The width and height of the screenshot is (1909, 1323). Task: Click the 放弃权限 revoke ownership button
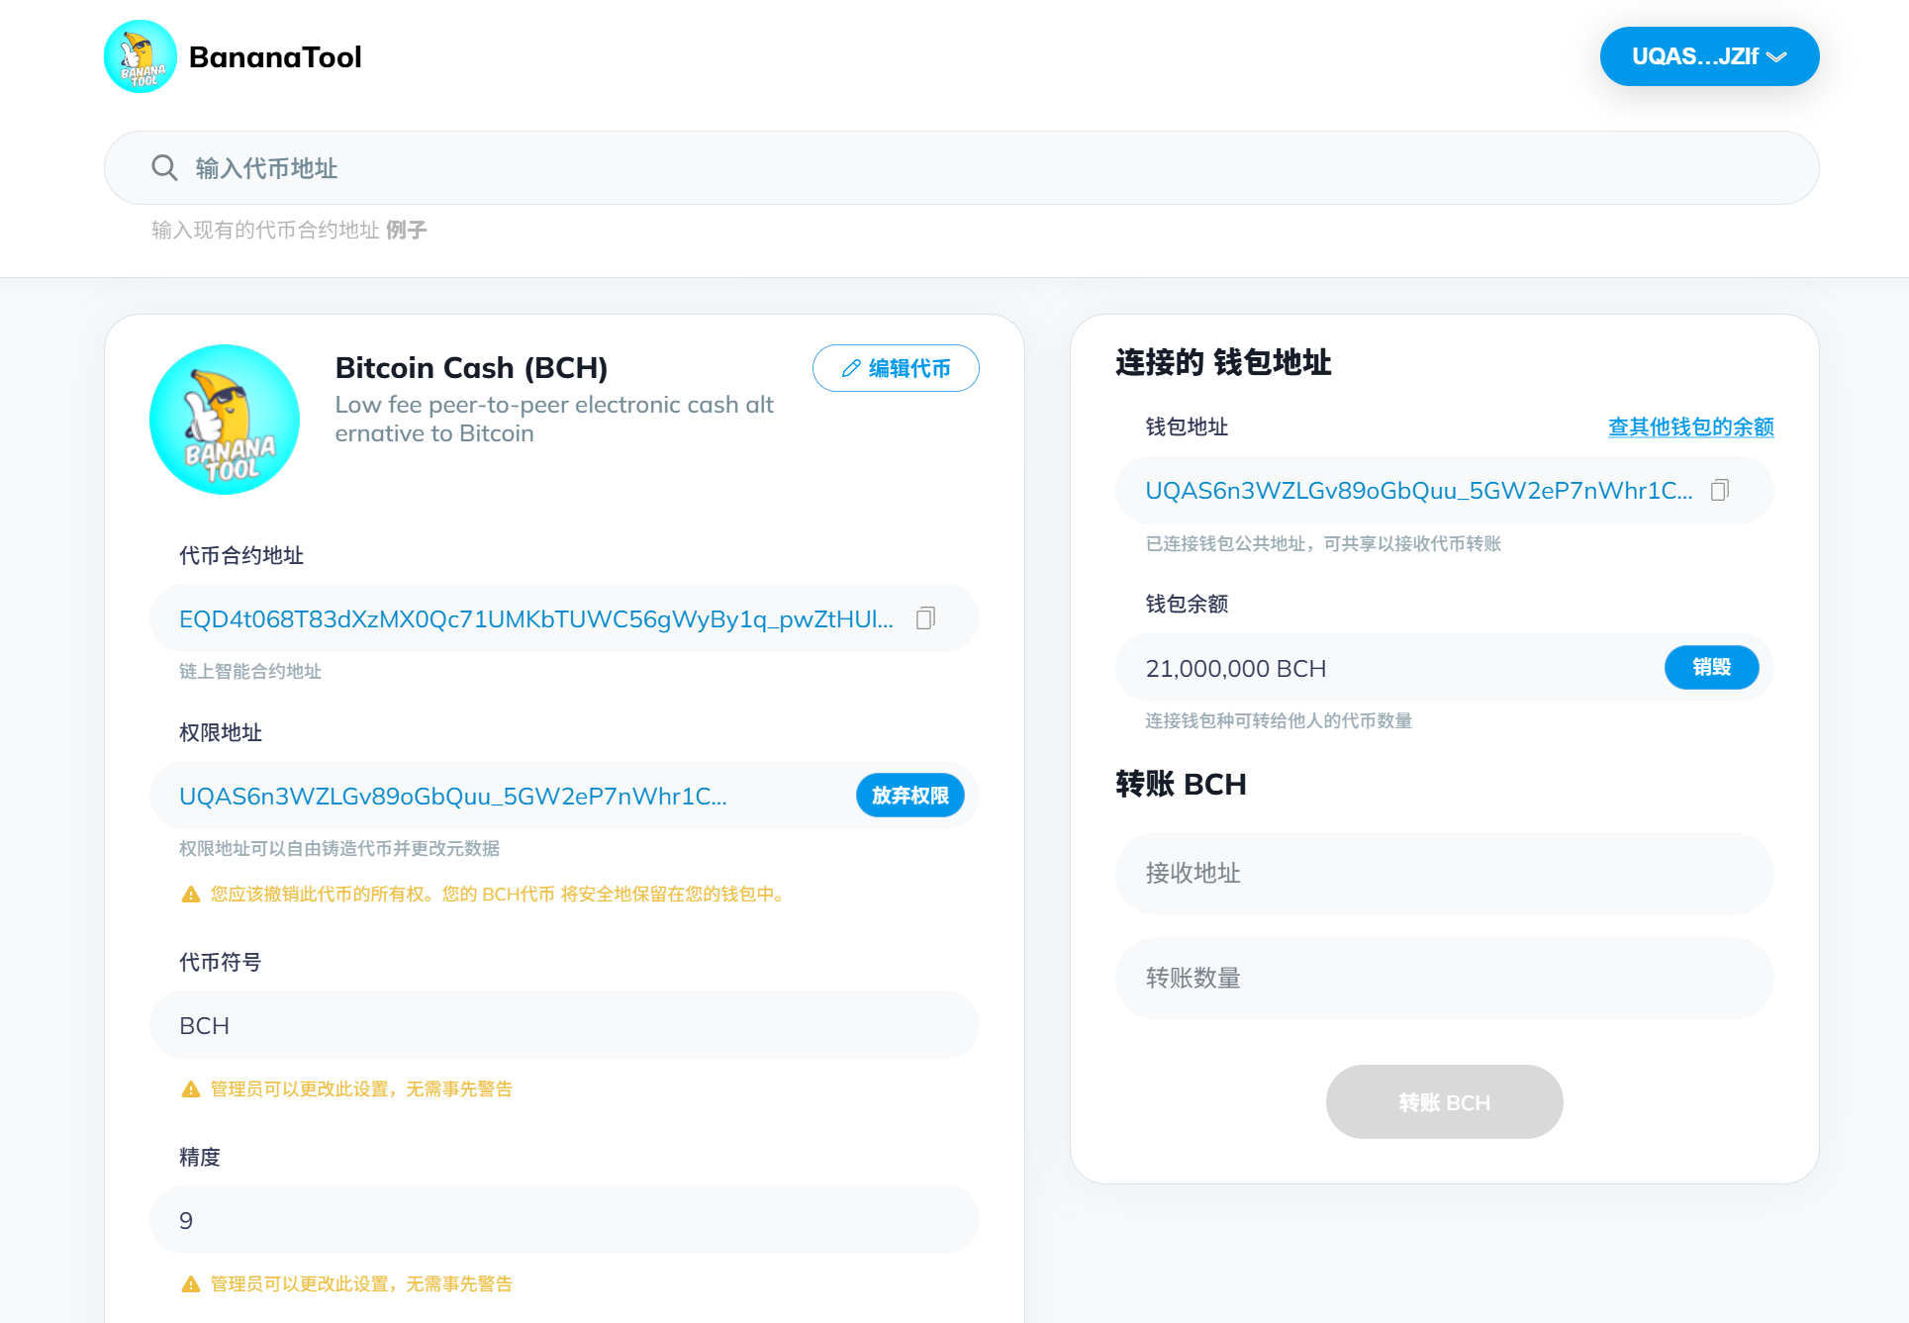(909, 796)
